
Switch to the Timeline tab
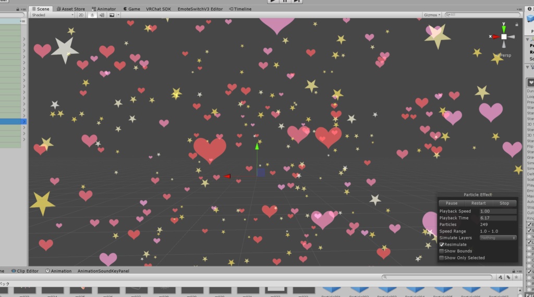240,9
